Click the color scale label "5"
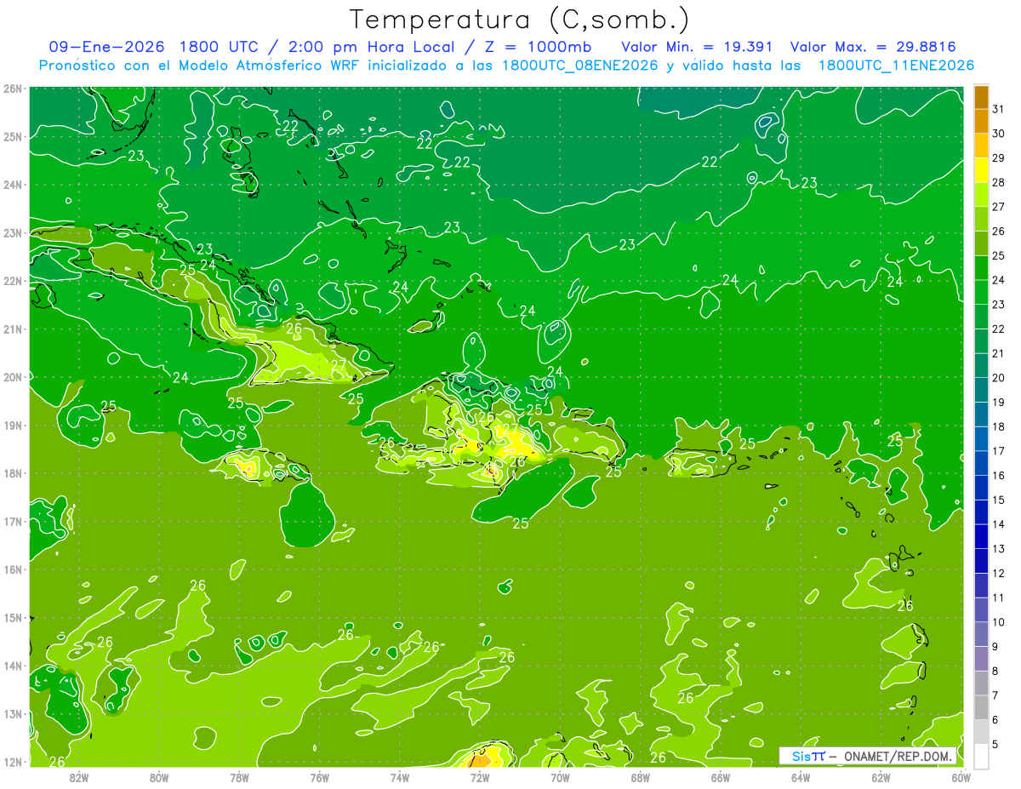The height and width of the screenshot is (789, 1021). click(995, 745)
